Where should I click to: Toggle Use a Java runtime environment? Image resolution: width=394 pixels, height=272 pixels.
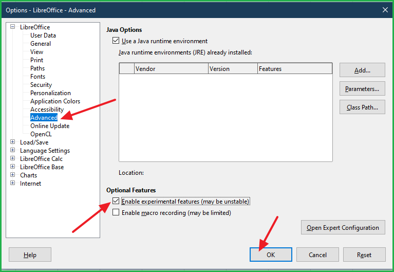[116, 41]
